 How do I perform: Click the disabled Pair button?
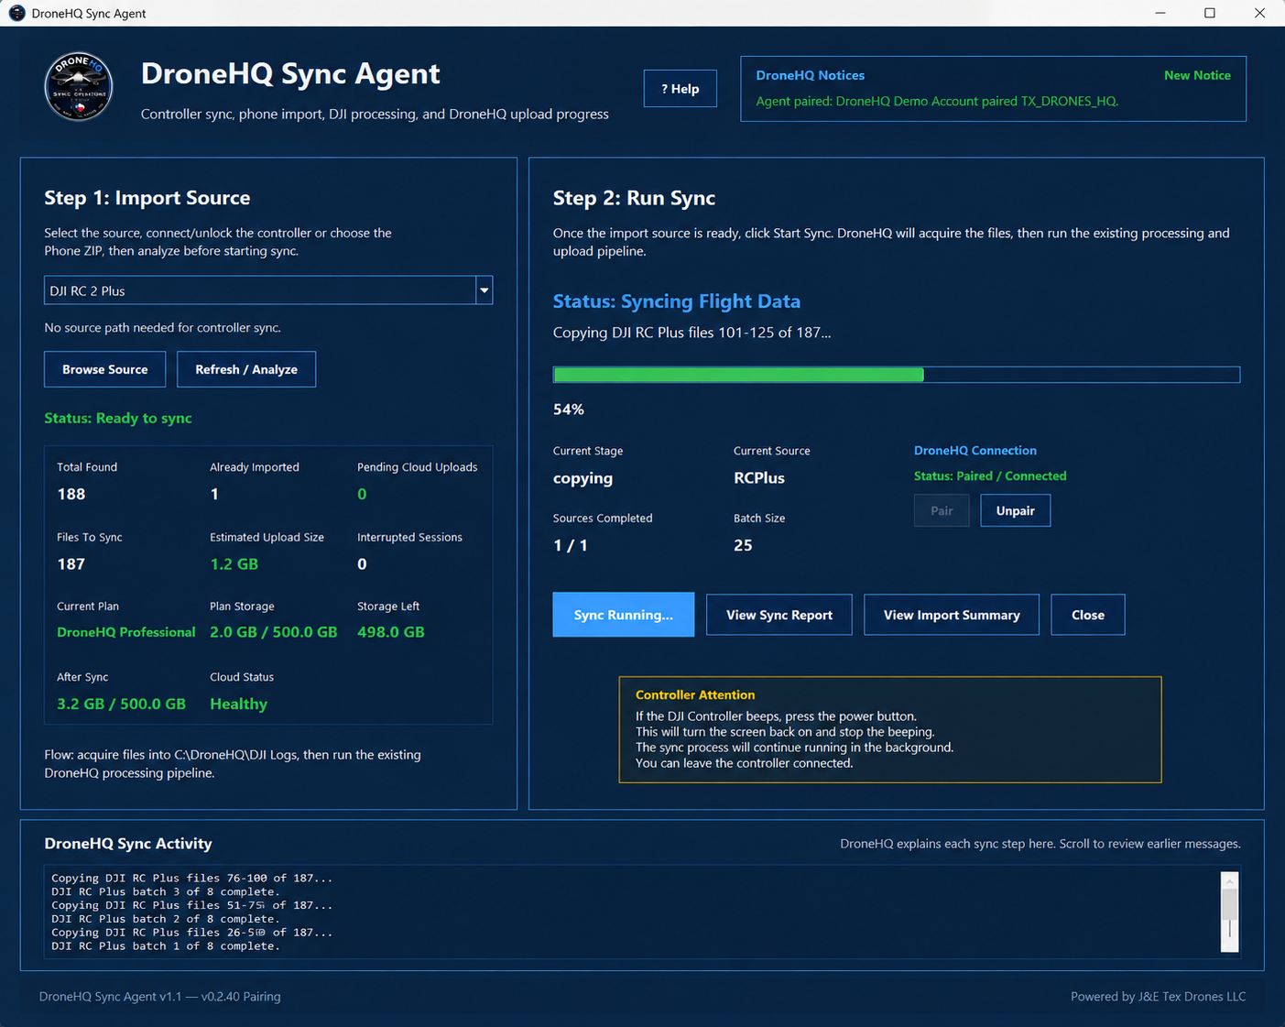(942, 510)
